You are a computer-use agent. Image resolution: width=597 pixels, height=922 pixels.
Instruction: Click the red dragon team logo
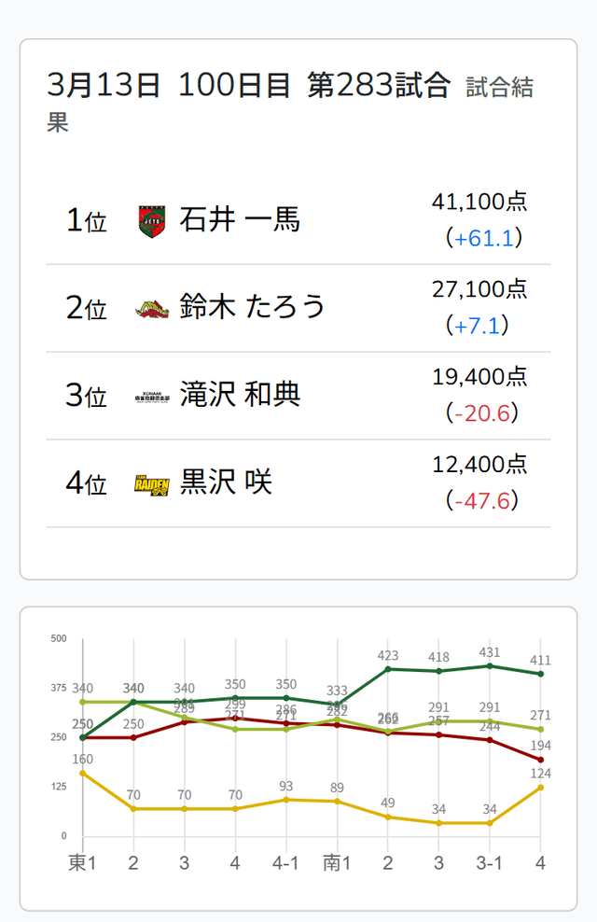[x=150, y=309]
